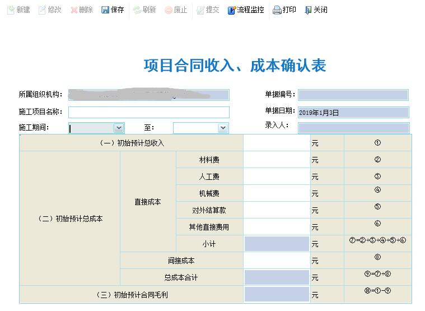Select the 单据日期 date field
Image resolution: width=425 pixels, height=311 pixels.
pyautogui.click(x=353, y=113)
